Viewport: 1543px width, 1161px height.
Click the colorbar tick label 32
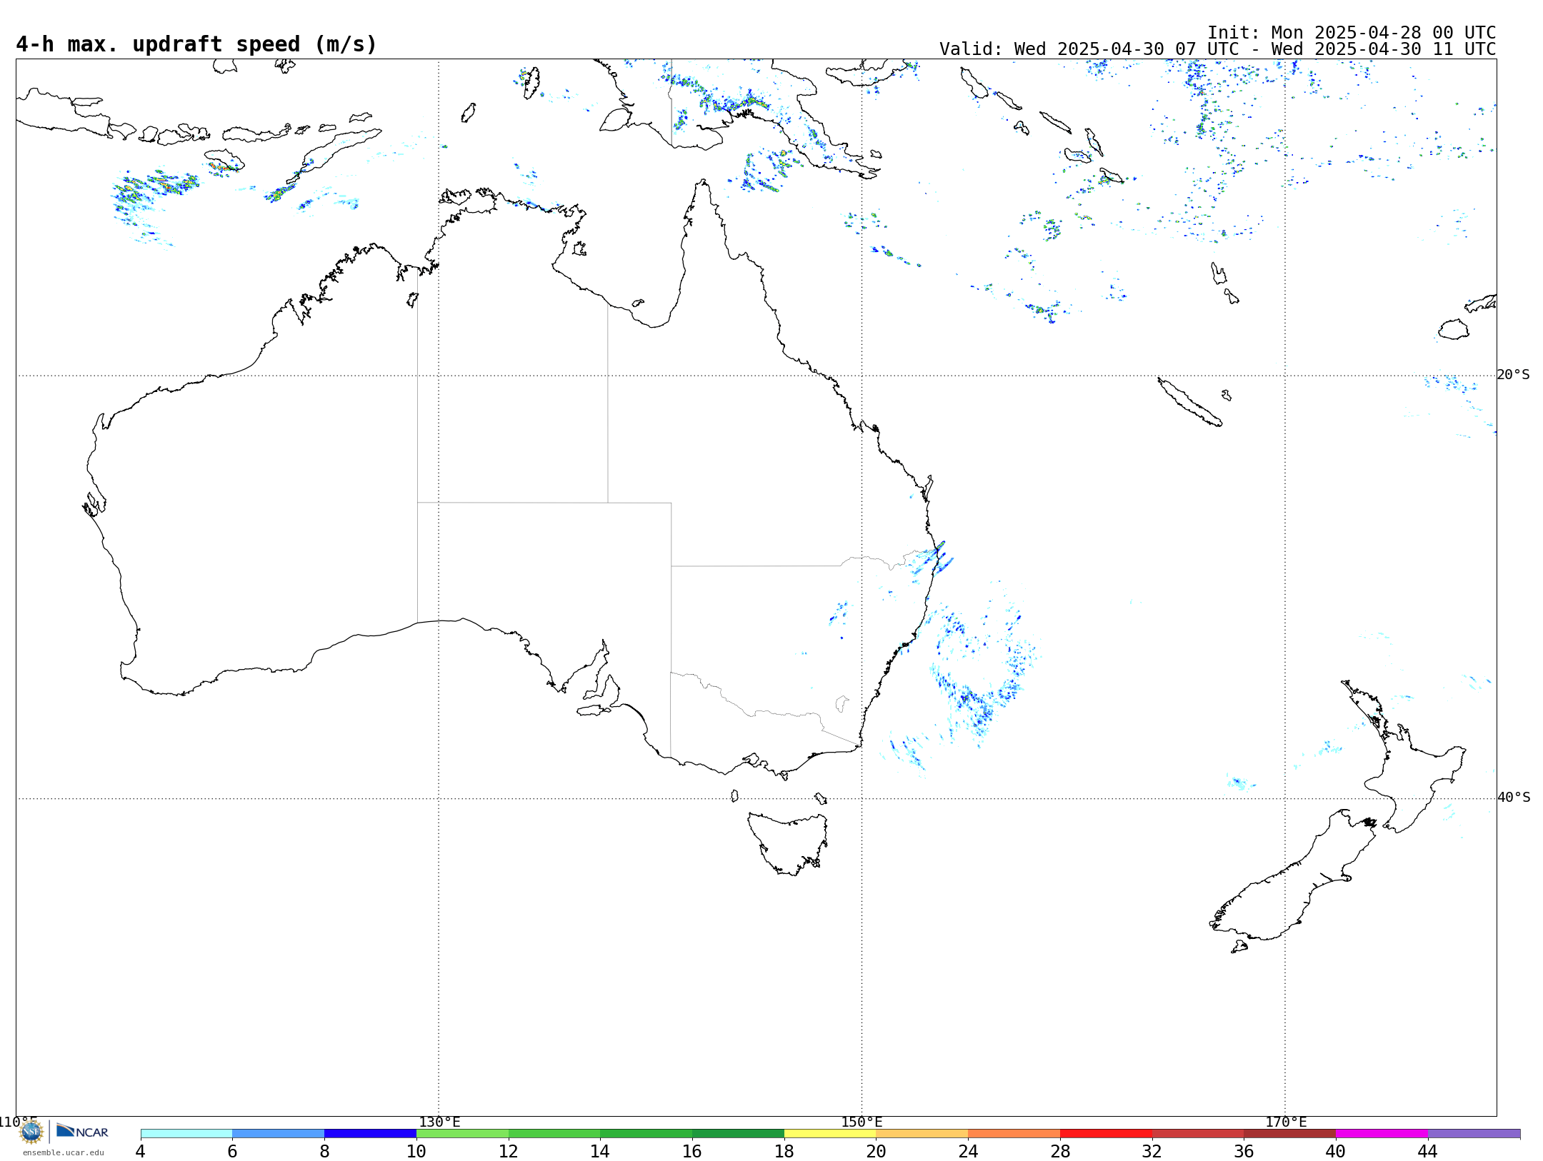click(1152, 1152)
